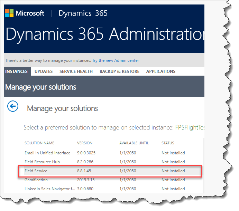This screenshot has width=239, height=211.
Task: Click the VERSION column header
Action: pos(84,143)
